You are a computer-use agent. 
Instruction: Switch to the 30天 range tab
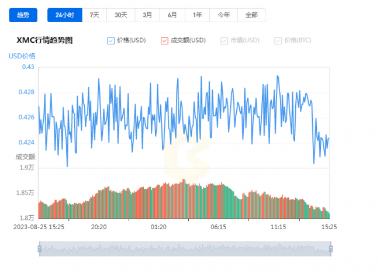pyautogui.click(x=121, y=15)
